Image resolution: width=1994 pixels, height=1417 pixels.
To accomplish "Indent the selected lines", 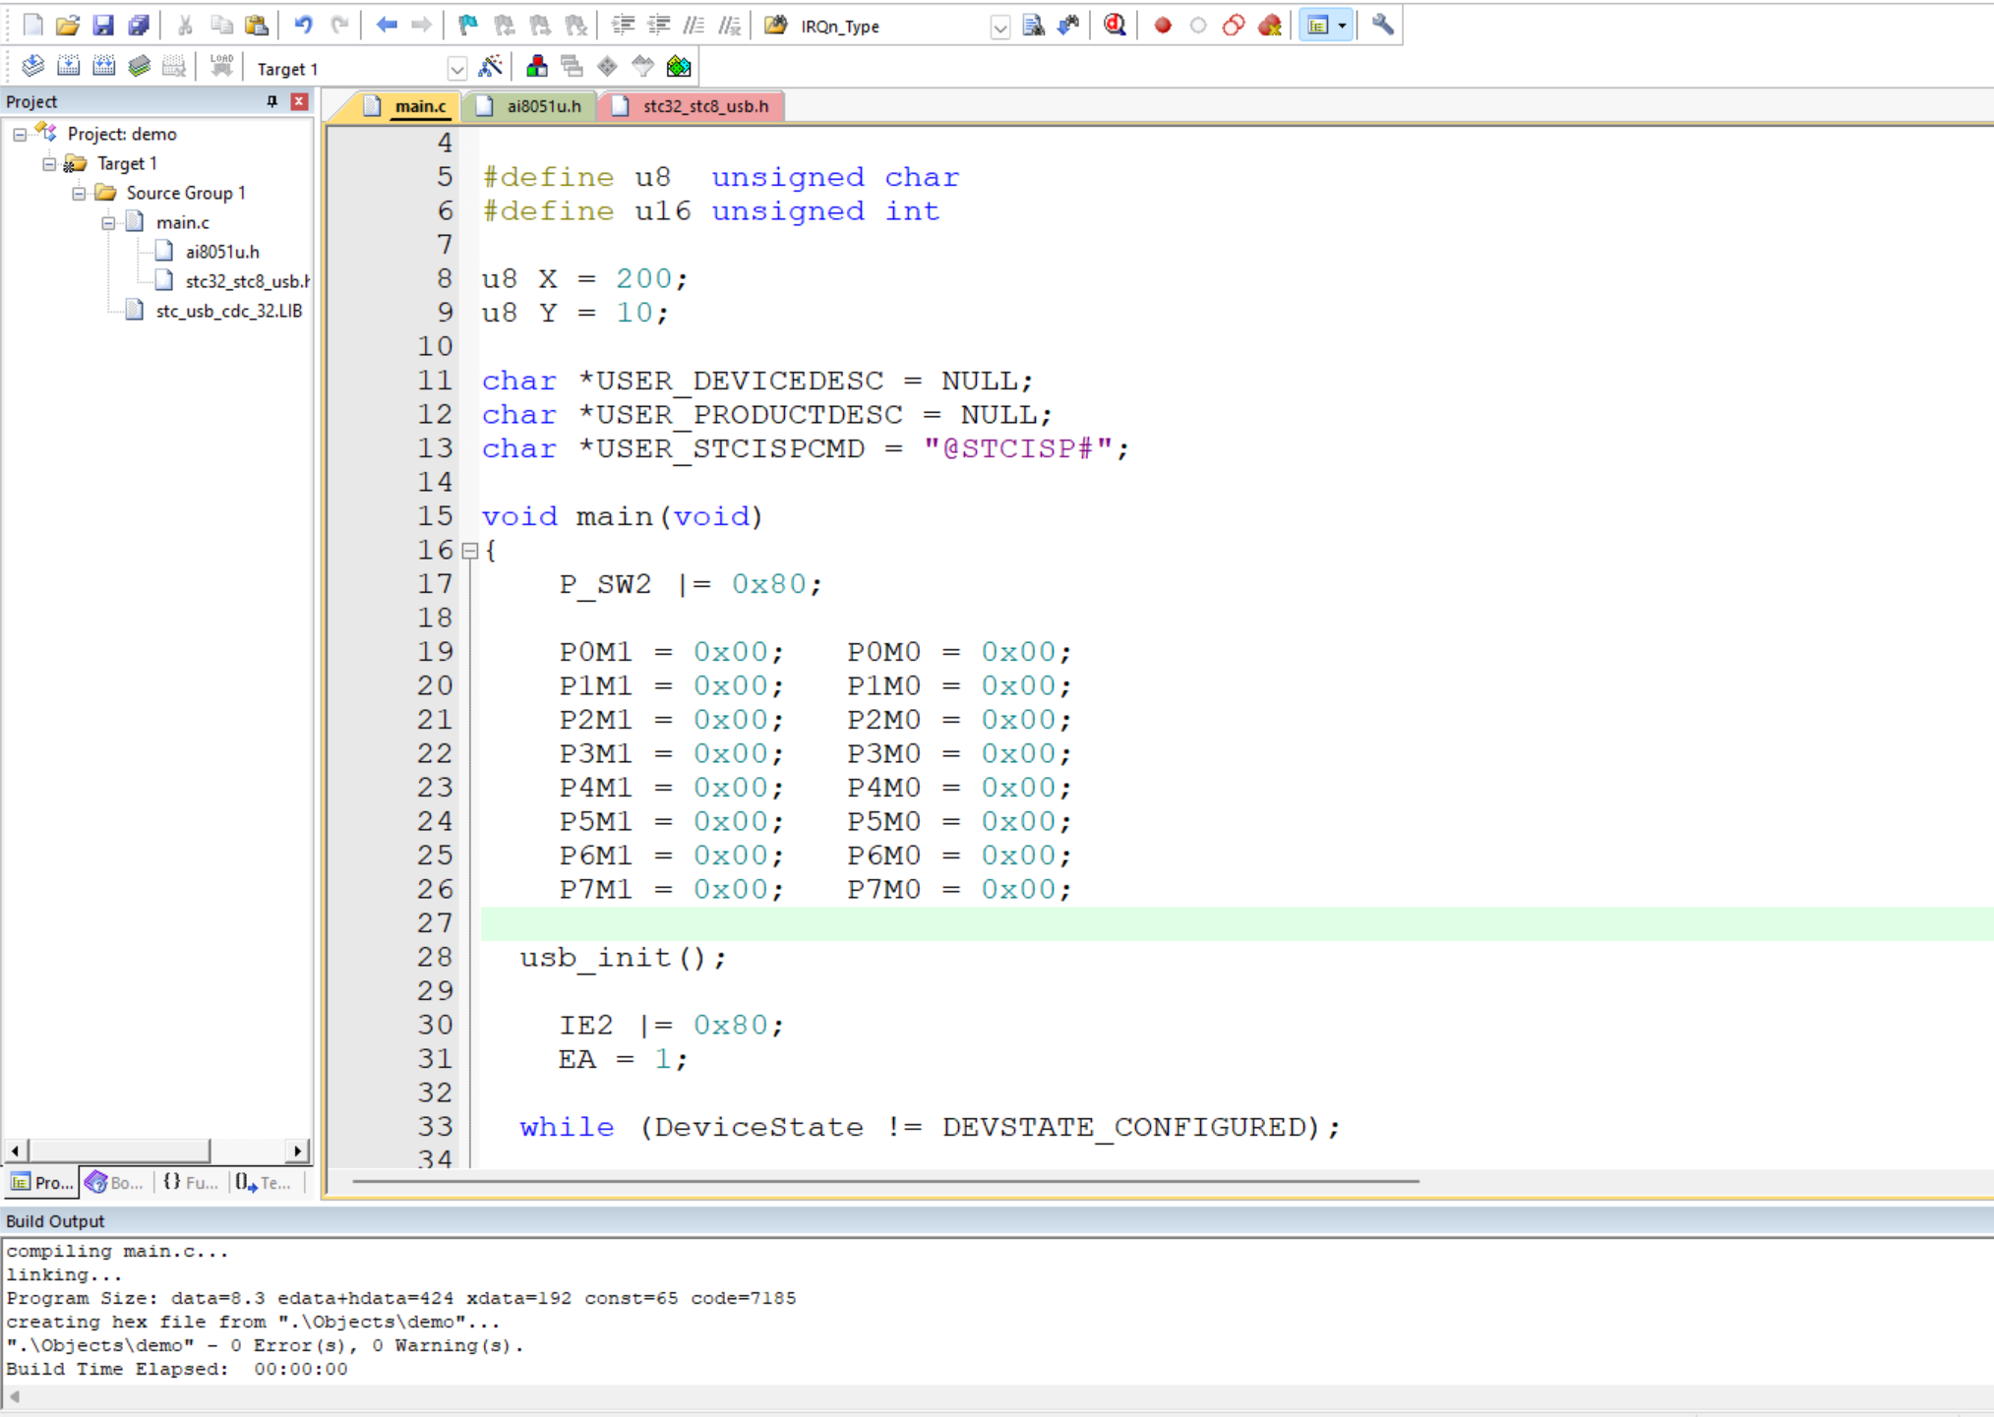I will coord(623,26).
